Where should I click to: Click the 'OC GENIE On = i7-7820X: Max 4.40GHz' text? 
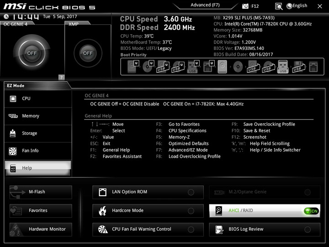(x=203, y=104)
